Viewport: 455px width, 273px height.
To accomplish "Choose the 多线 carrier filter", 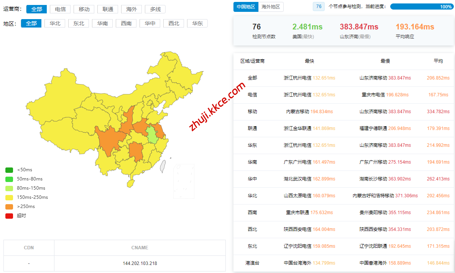I will 155,9.
